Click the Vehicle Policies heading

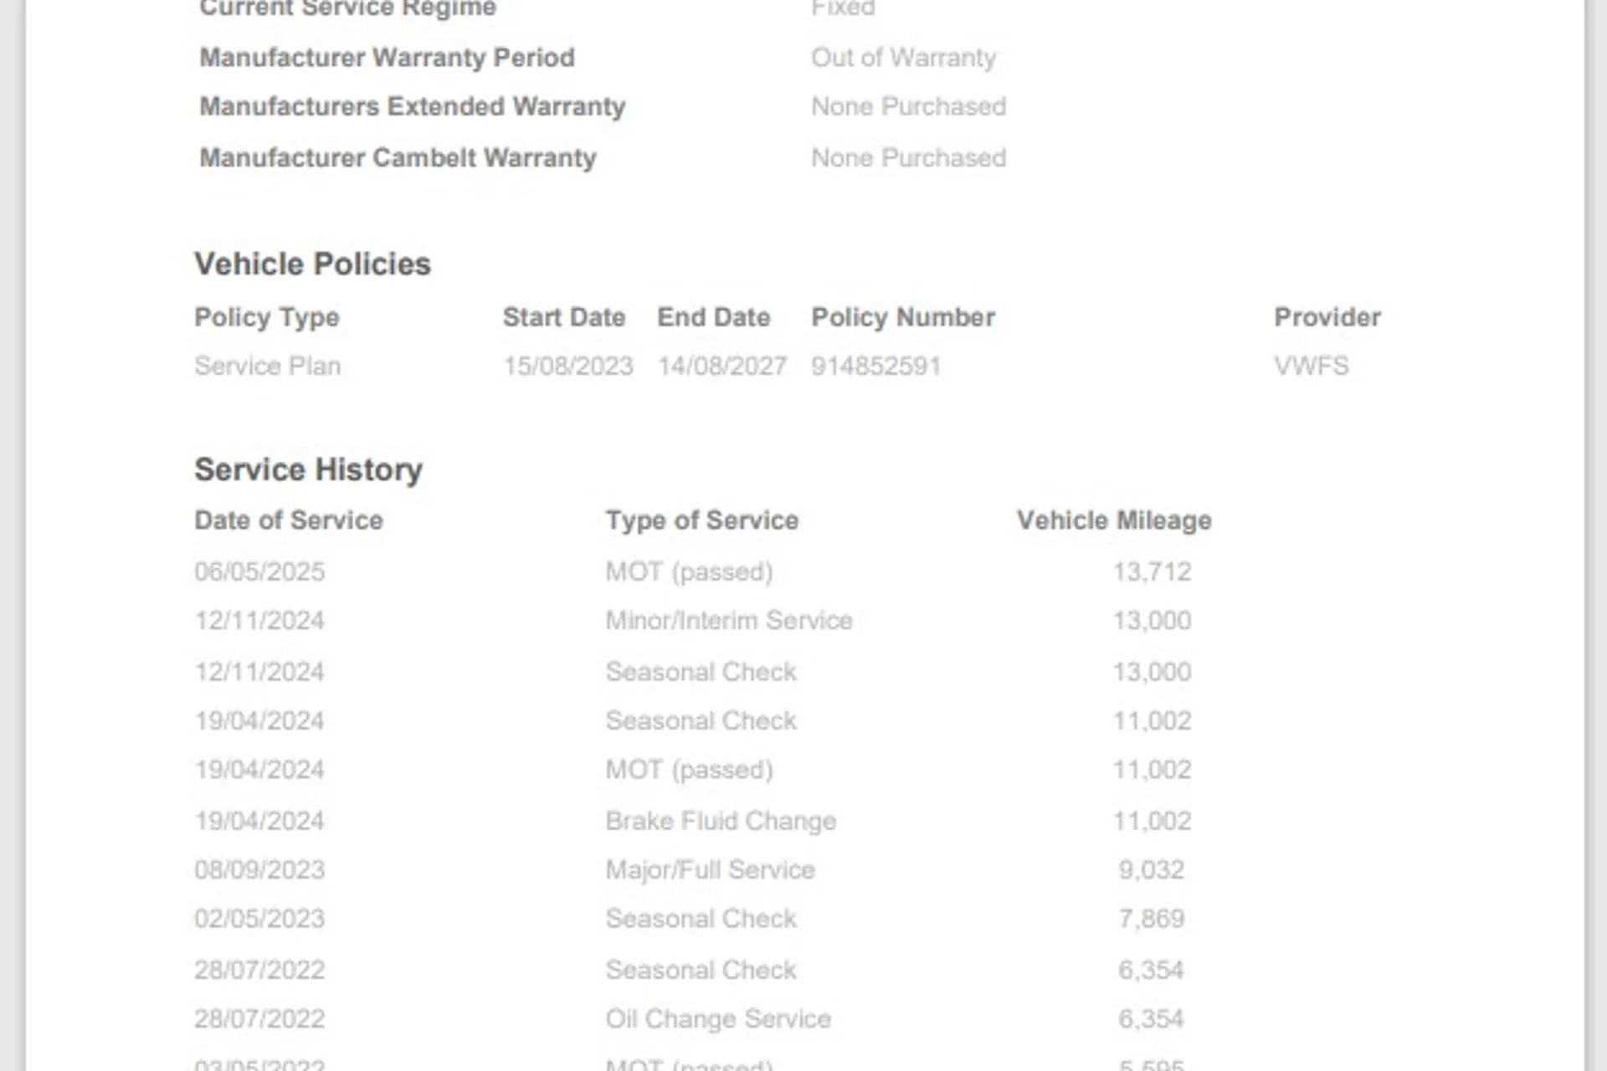[x=312, y=264]
